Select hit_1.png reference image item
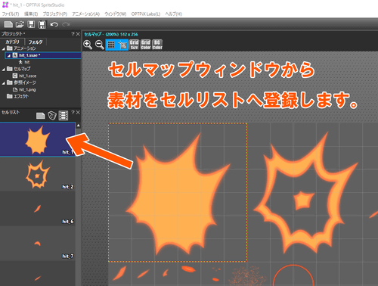The image size is (378, 286). point(27,89)
